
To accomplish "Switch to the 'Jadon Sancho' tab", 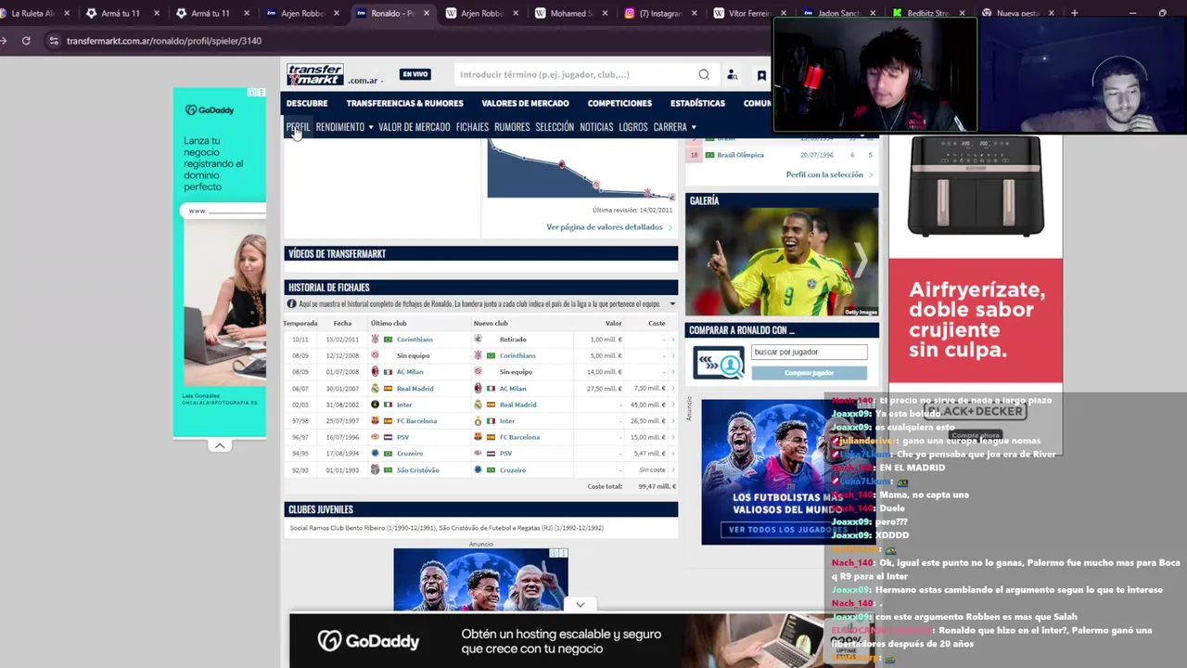I will click(833, 13).
